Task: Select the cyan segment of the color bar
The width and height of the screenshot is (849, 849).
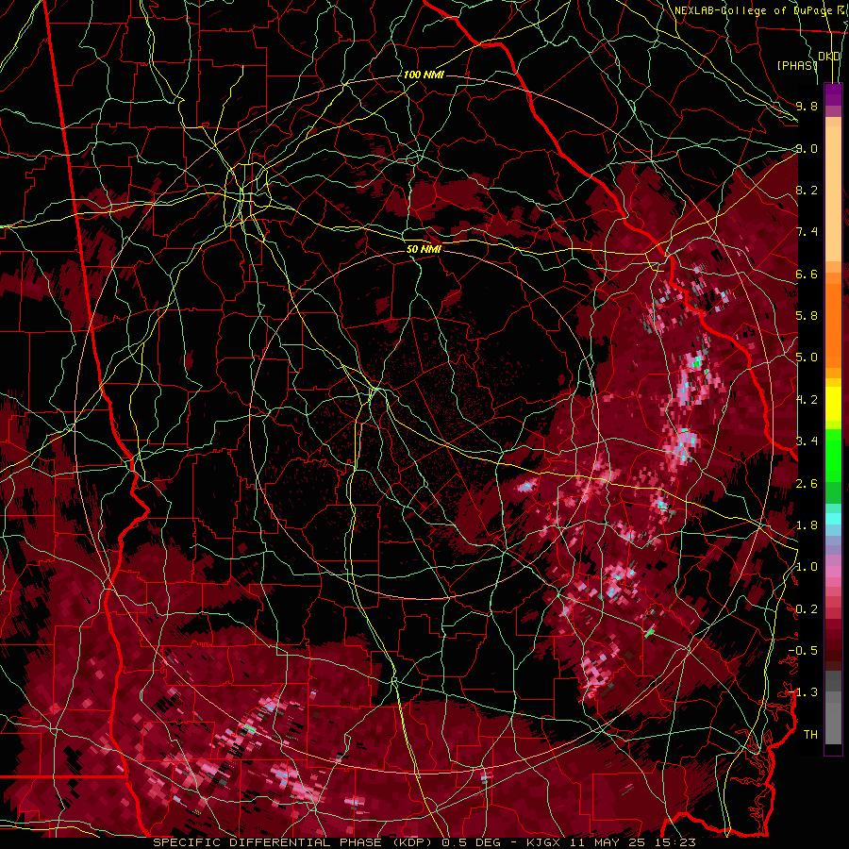Action: click(833, 519)
